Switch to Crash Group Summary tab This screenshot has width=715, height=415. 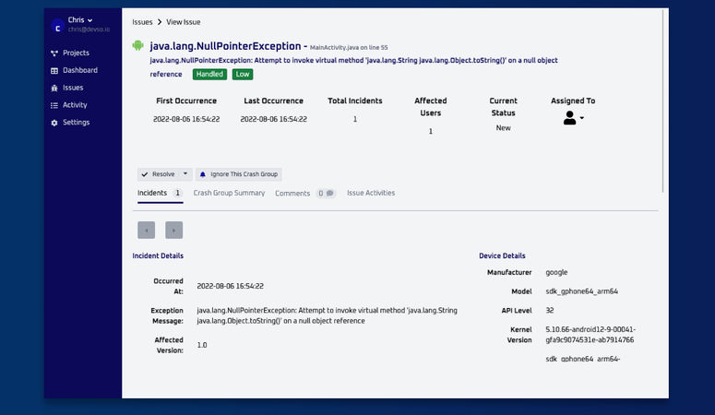click(229, 194)
